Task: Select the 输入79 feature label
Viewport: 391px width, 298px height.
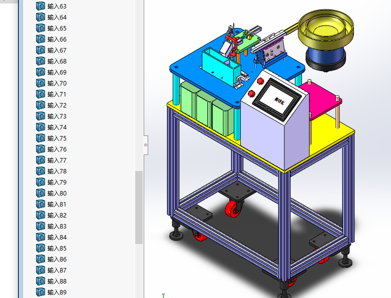Action: point(57,182)
